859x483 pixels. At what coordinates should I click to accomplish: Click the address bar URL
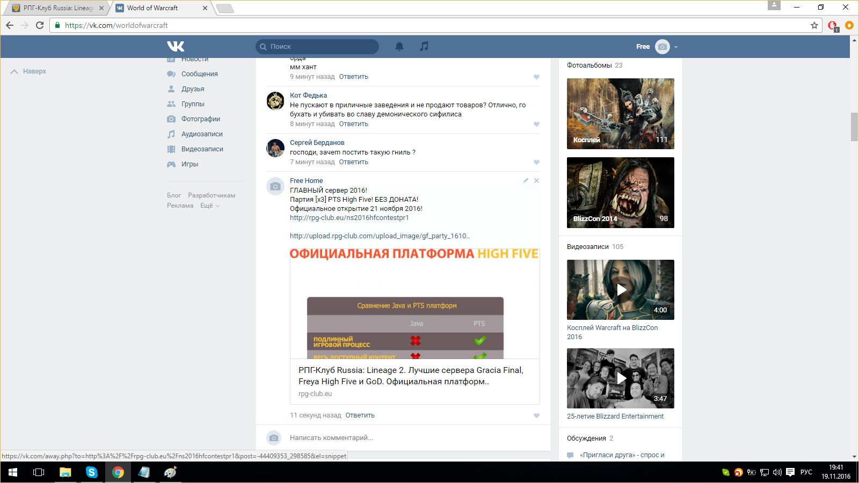coord(117,25)
